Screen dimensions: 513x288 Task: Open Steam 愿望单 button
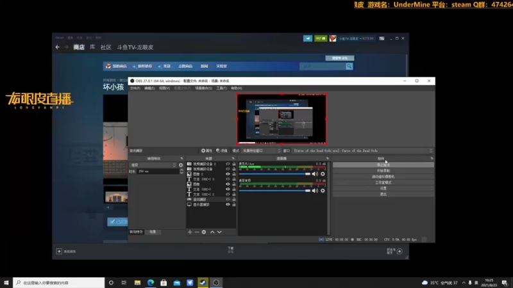point(340,58)
